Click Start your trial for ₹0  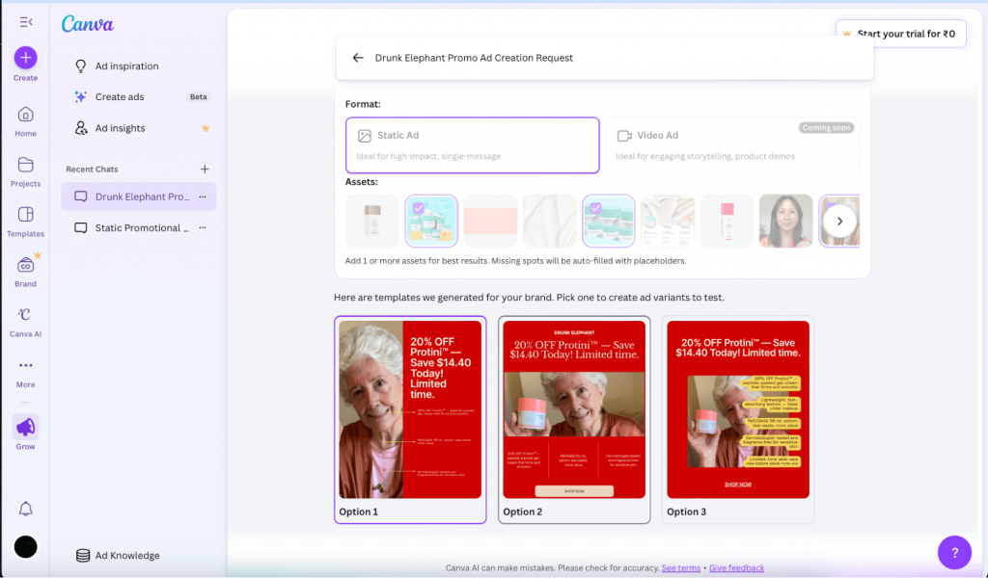900,33
